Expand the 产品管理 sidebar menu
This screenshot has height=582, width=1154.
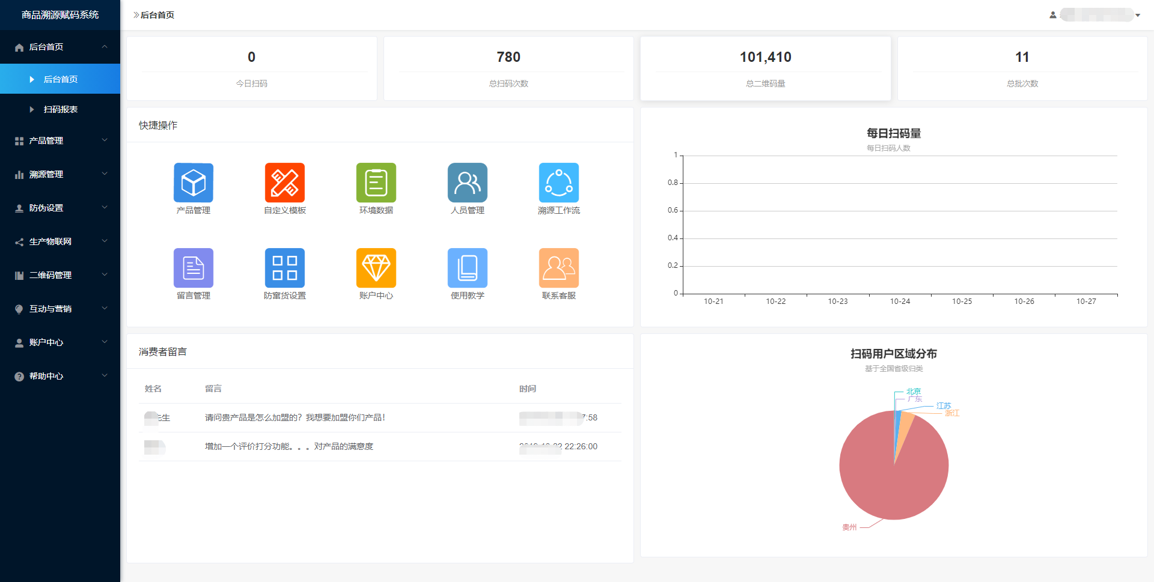coord(60,141)
